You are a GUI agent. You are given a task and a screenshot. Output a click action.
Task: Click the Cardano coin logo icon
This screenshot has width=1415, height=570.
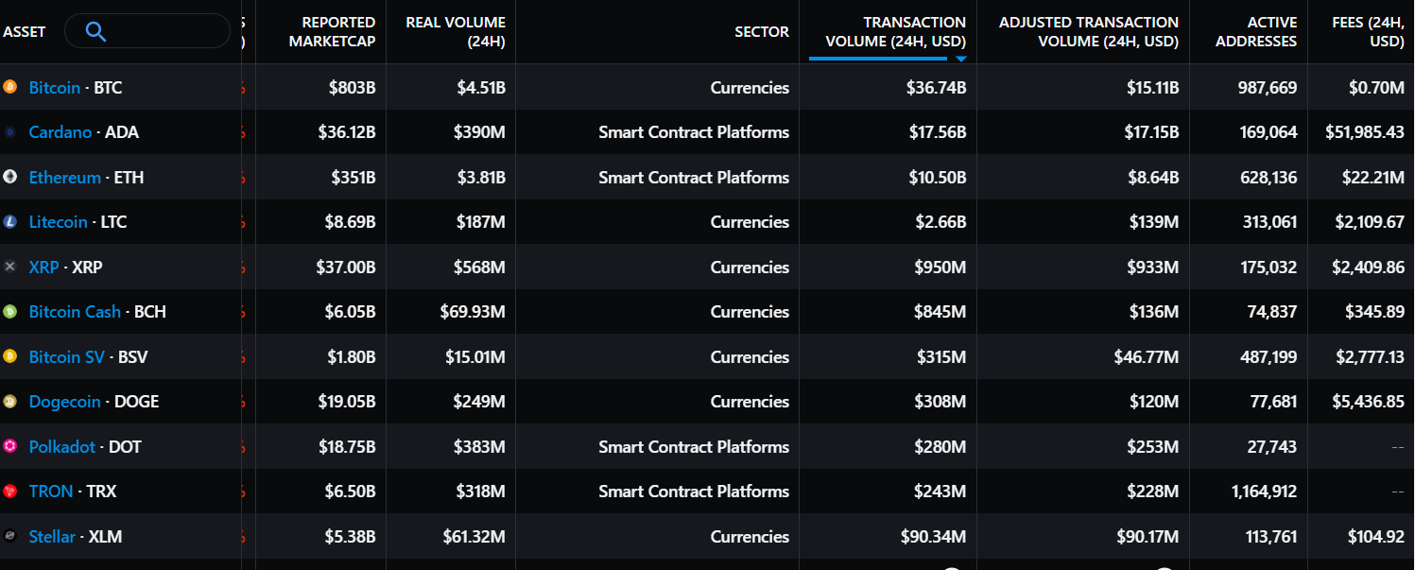pyautogui.click(x=9, y=132)
